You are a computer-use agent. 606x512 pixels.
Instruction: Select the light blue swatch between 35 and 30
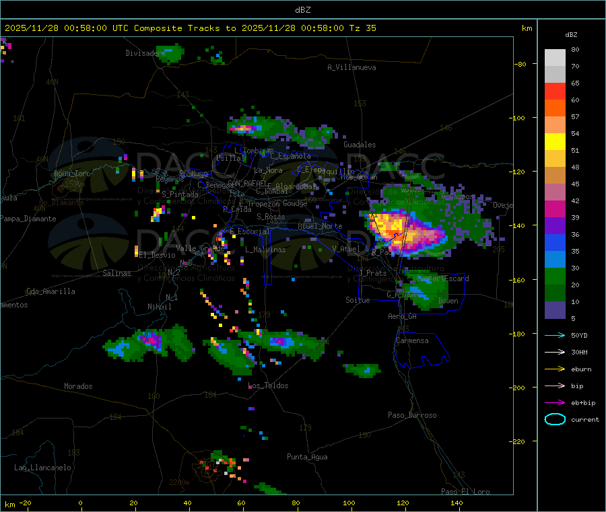coord(555,260)
